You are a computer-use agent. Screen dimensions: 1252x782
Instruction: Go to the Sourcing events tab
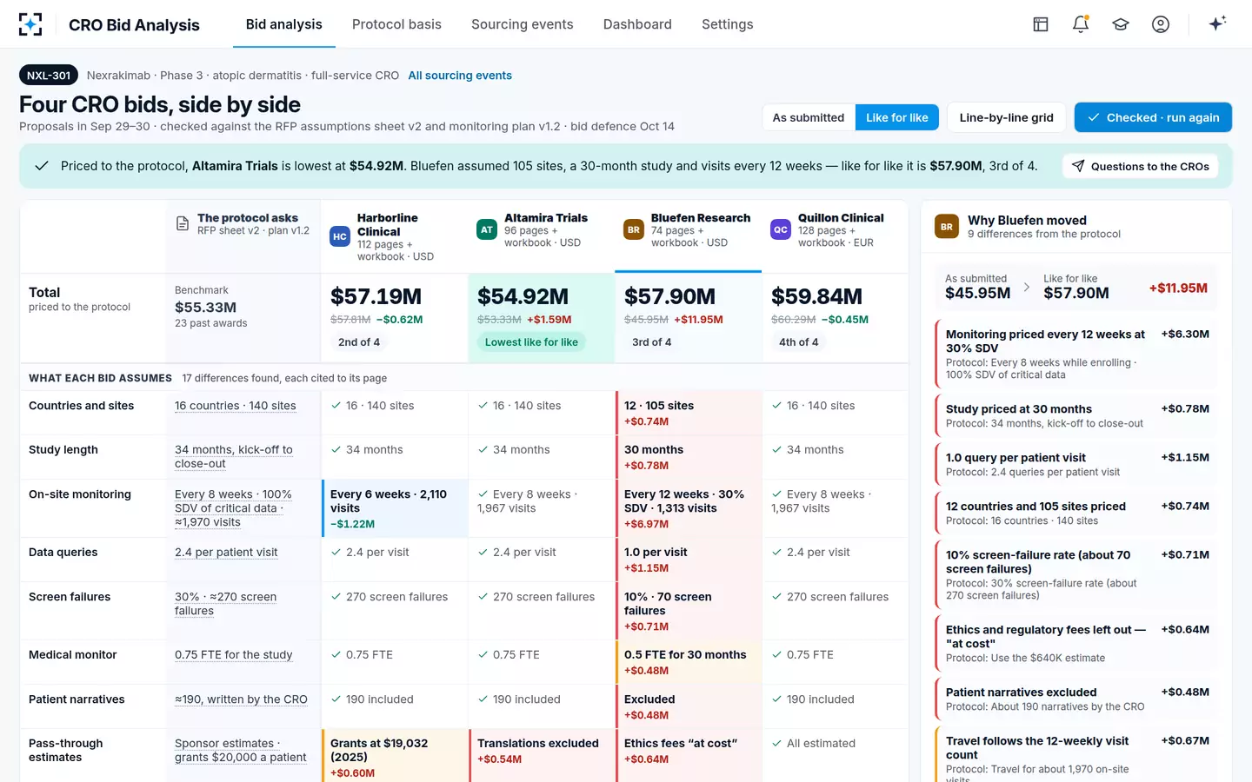pyautogui.click(x=523, y=24)
